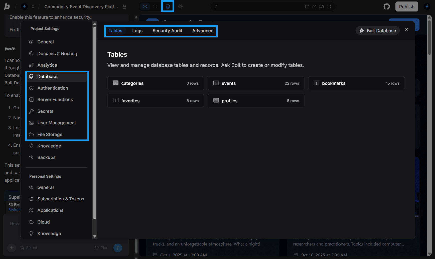This screenshot has height=259, width=435.
Task: Open the Database panel icon in top toolbar
Action: 168,6
